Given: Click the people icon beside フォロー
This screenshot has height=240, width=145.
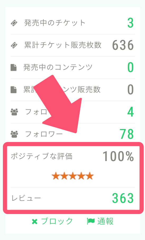Looking at the screenshot, I should click(x=14, y=112).
